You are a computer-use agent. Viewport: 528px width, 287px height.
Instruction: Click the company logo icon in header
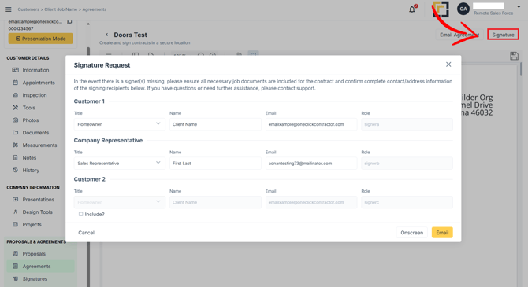(x=441, y=9)
